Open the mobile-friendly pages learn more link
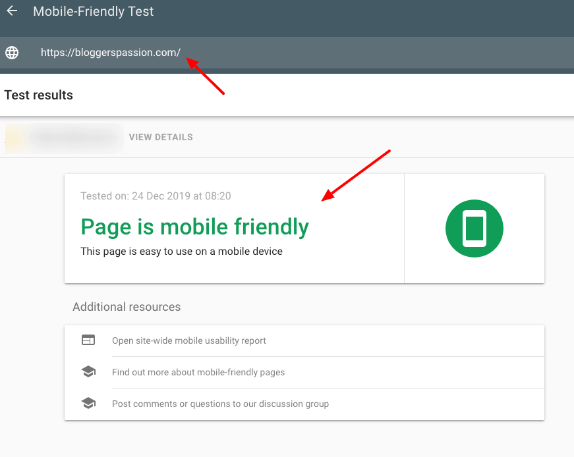Viewport: 574px width, 457px height. (197, 372)
